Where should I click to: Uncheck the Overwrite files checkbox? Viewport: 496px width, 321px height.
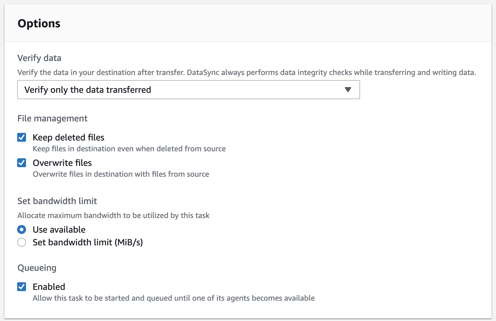(22, 163)
